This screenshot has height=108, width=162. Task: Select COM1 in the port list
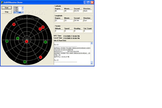pos(16,7)
